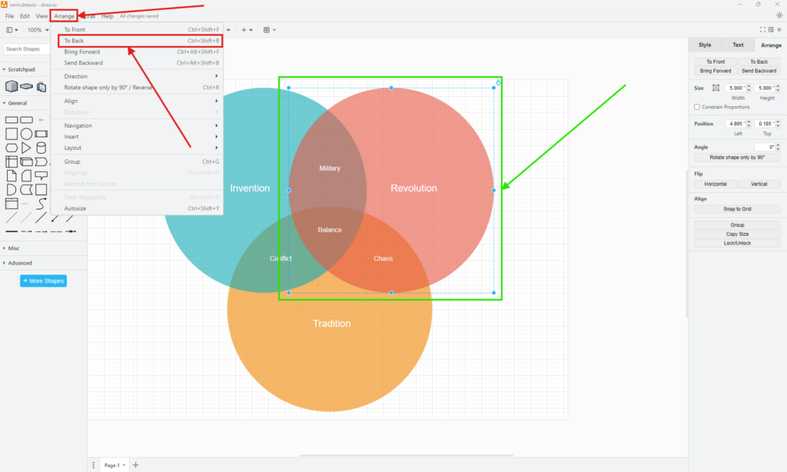The width and height of the screenshot is (787, 472).
Task: Choose the callout speech bubble shape
Action: coord(42,176)
